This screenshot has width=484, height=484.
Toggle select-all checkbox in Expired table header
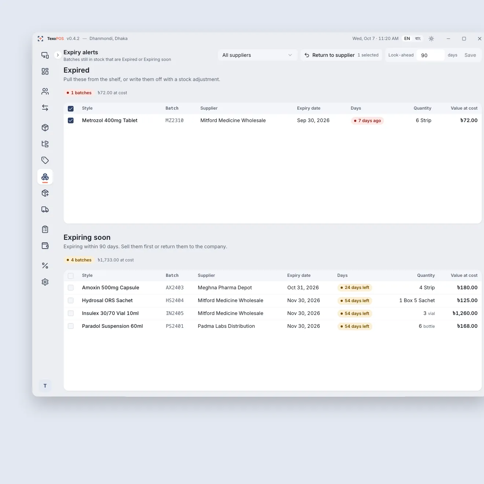click(x=71, y=109)
